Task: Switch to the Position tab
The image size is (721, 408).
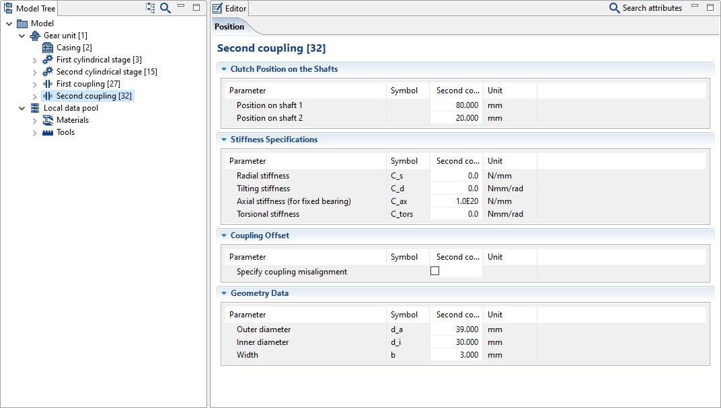Action: tap(229, 27)
